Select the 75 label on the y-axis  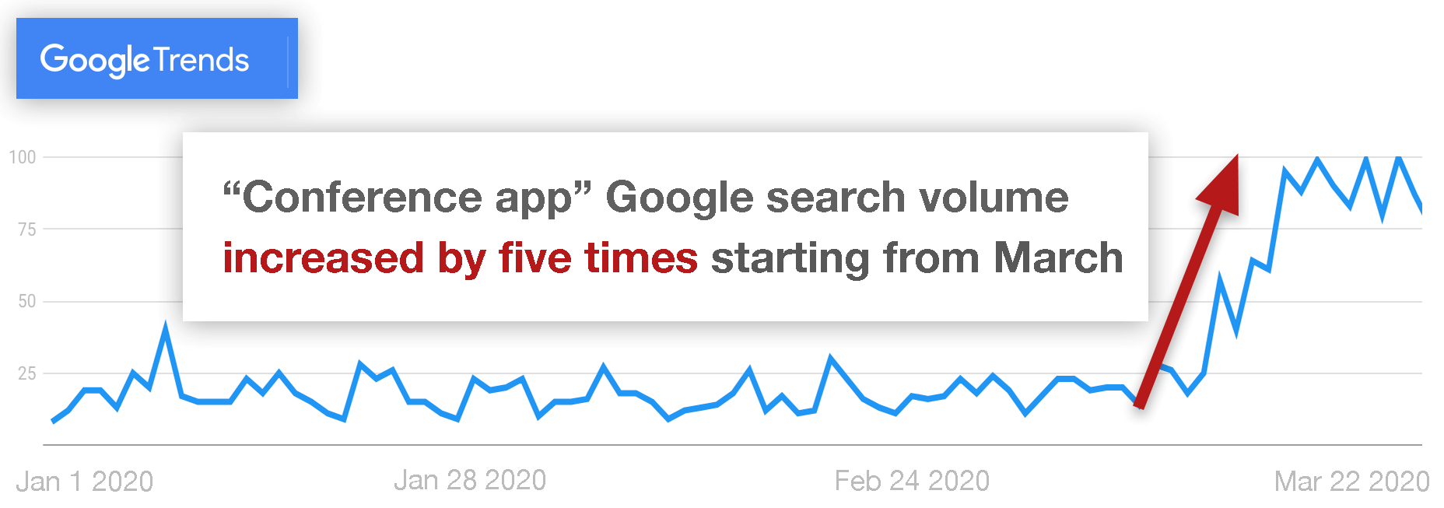click(27, 229)
